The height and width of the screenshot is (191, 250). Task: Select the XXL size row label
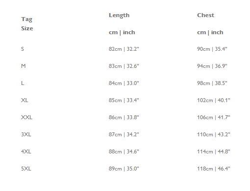(x=26, y=117)
